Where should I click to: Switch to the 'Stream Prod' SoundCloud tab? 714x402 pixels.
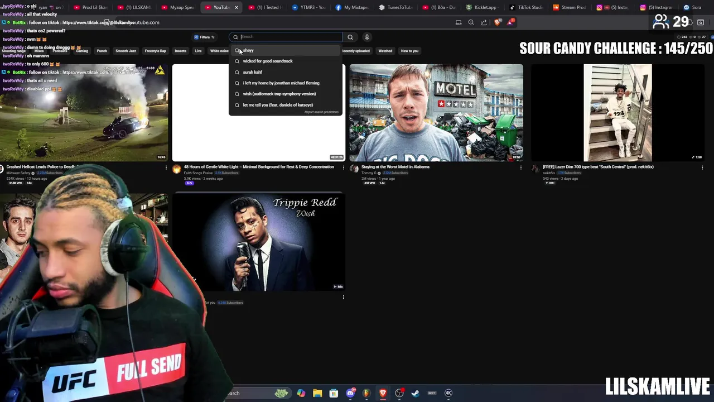click(570, 7)
